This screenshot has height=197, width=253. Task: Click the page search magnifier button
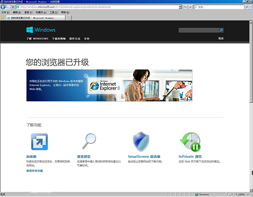pos(221,30)
